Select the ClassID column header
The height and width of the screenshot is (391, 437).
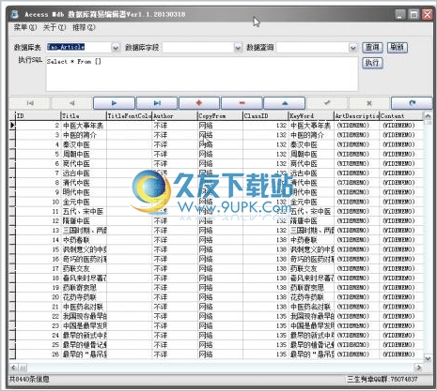pos(265,116)
